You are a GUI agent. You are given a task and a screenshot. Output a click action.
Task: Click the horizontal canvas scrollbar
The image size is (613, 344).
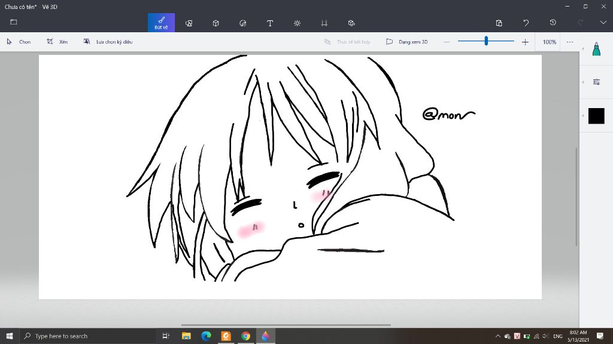pyautogui.click(x=286, y=325)
